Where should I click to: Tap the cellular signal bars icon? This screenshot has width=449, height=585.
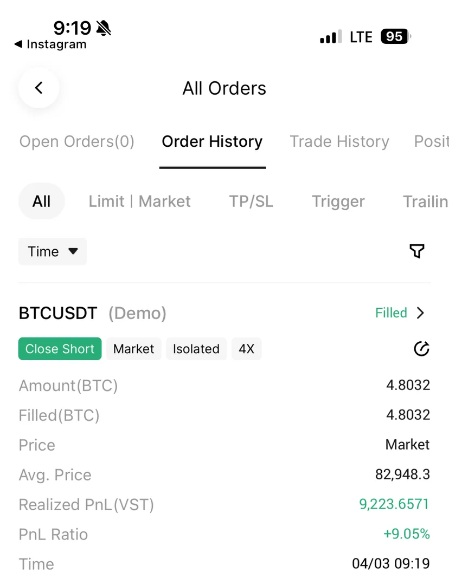[330, 37]
